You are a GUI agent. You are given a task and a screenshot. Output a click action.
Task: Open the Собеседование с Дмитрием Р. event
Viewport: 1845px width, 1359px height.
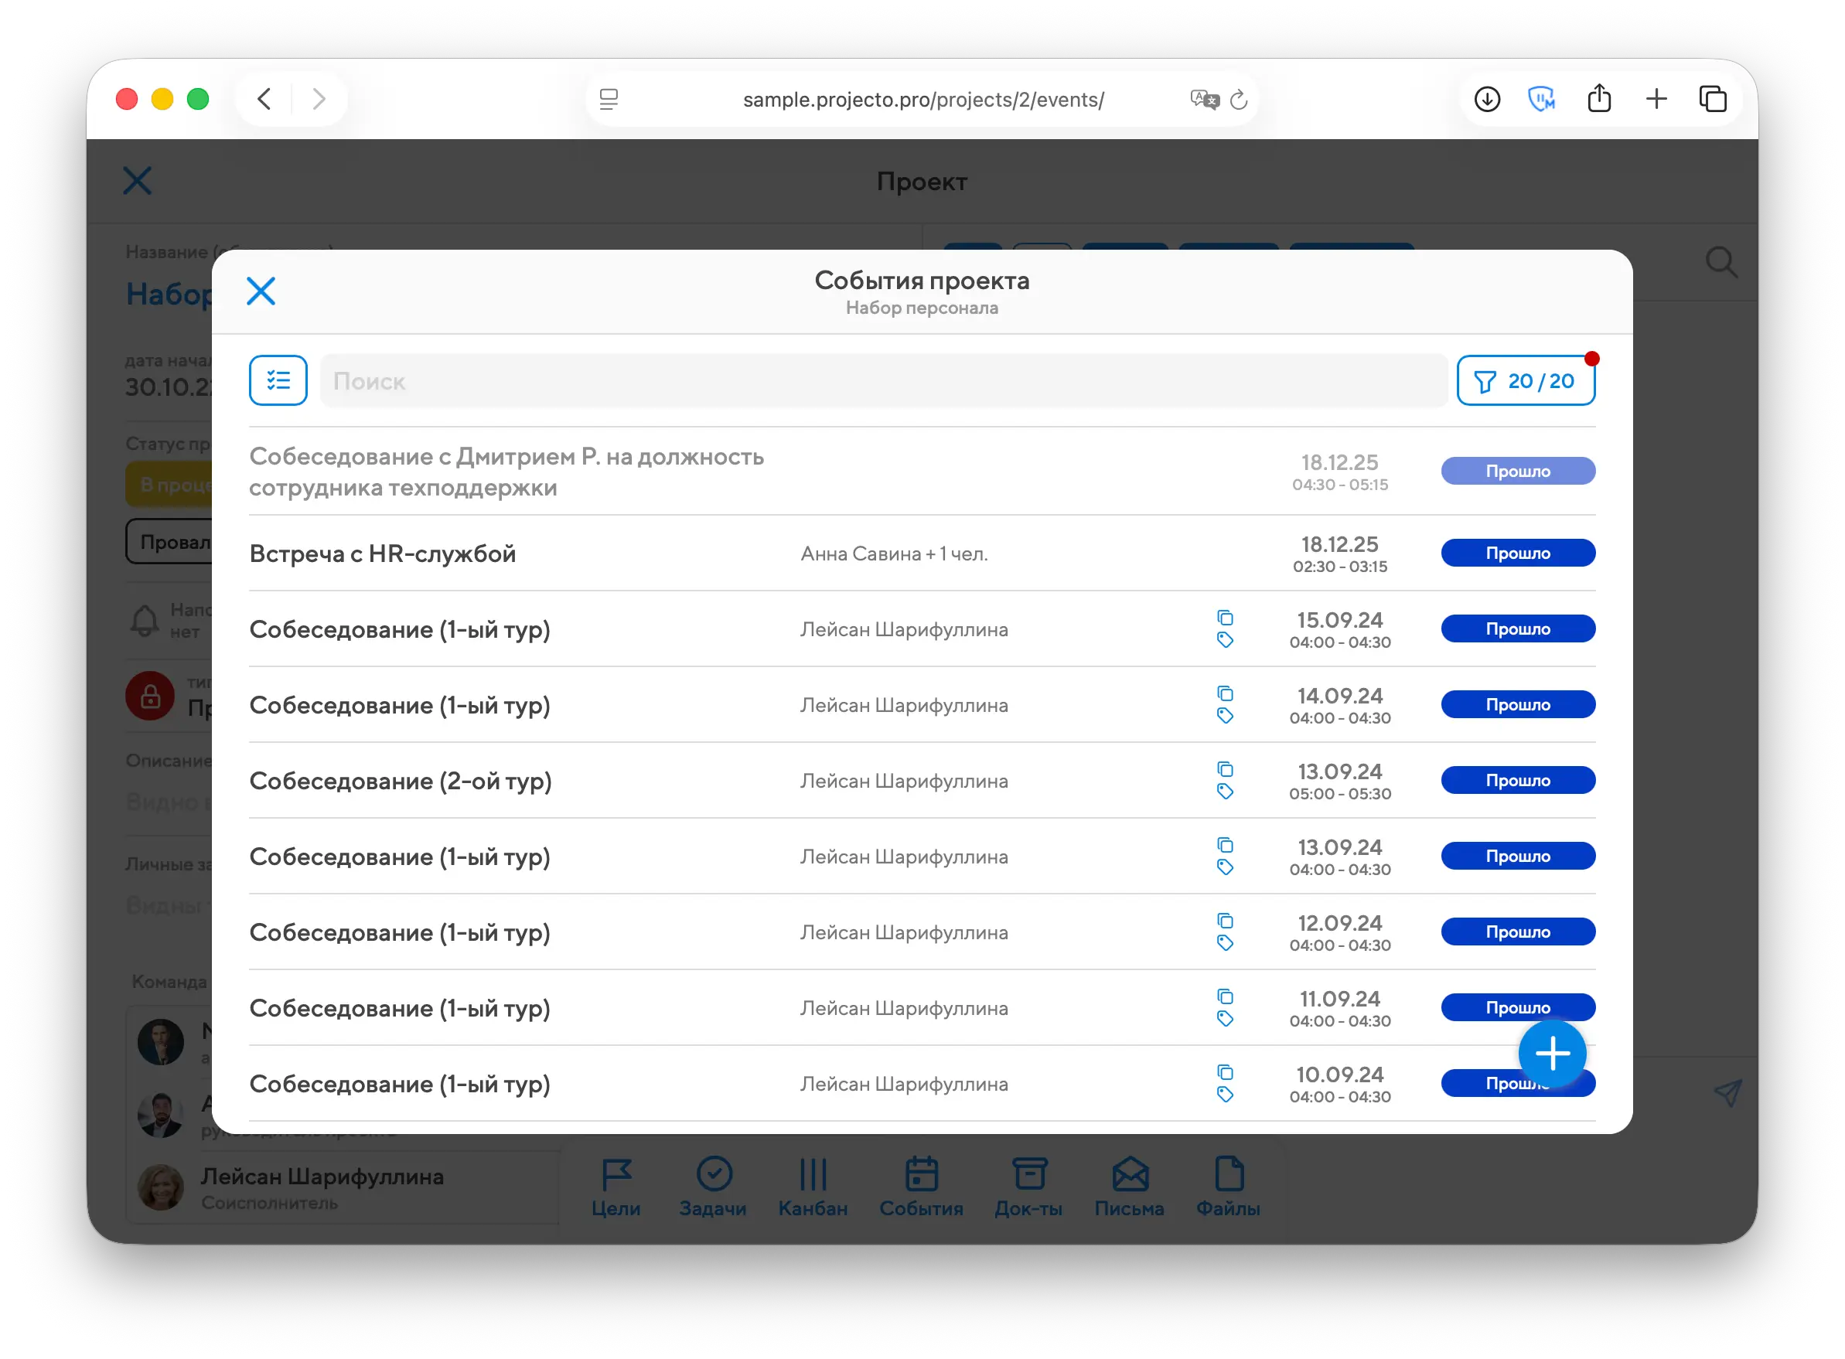[506, 472]
